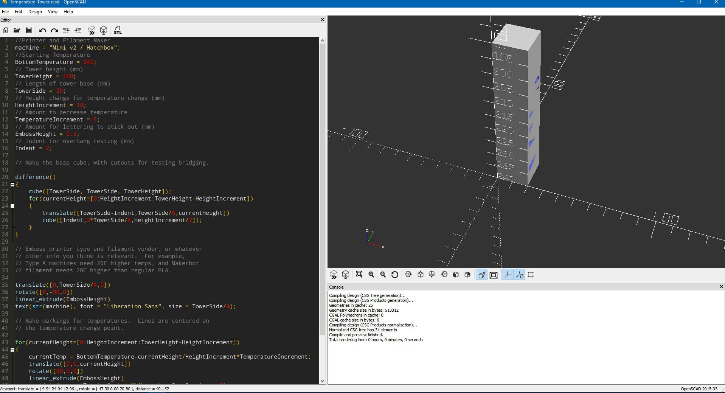Collapse the code fold at line 44
The image size is (725, 393).
click(12, 350)
